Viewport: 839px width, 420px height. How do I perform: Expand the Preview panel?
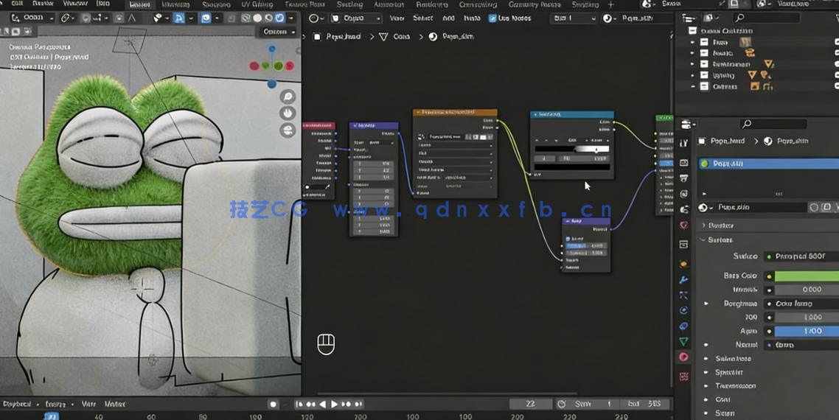703,225
